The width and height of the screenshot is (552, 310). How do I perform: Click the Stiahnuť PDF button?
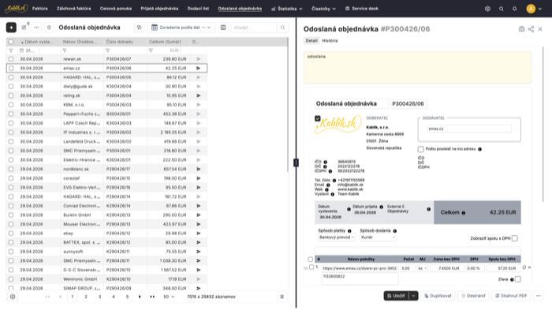coord(511,296)
